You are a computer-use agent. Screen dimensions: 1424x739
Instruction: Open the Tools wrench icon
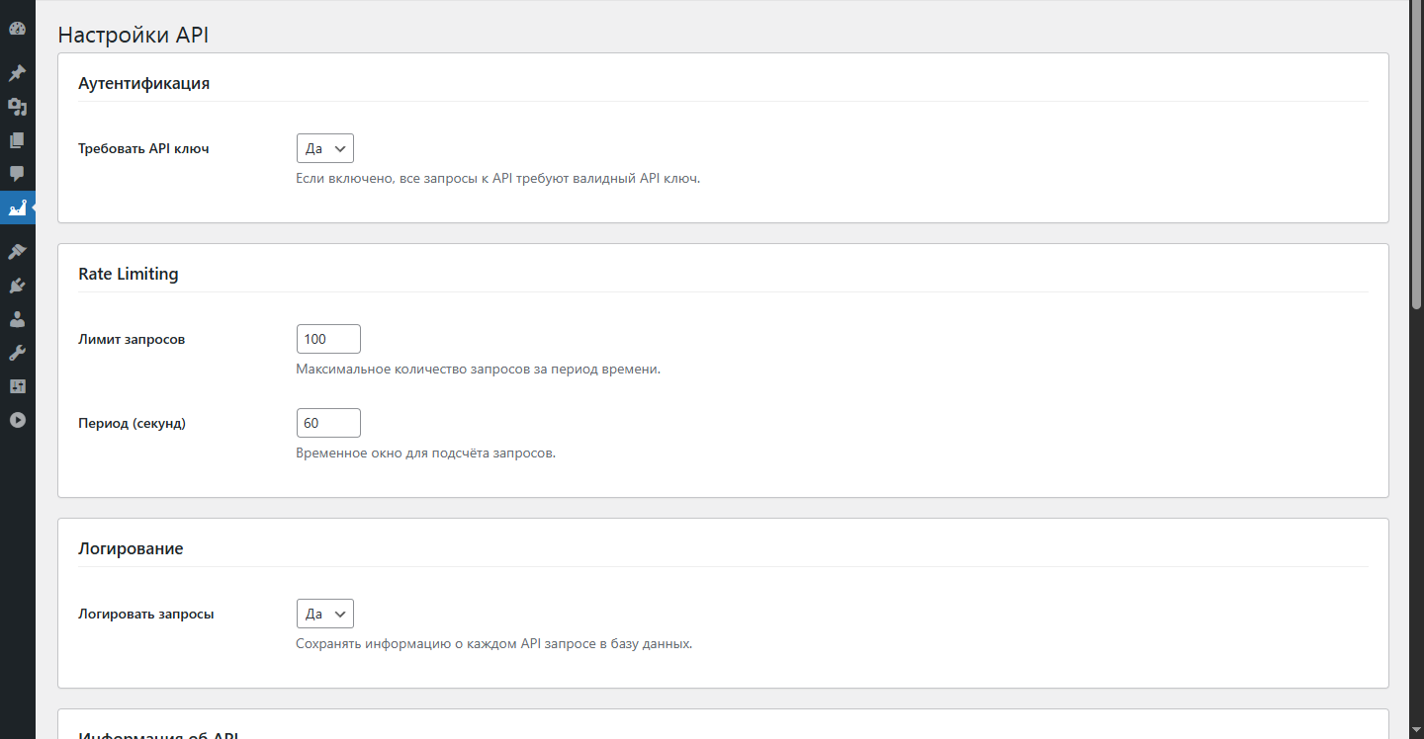[17, 353]
